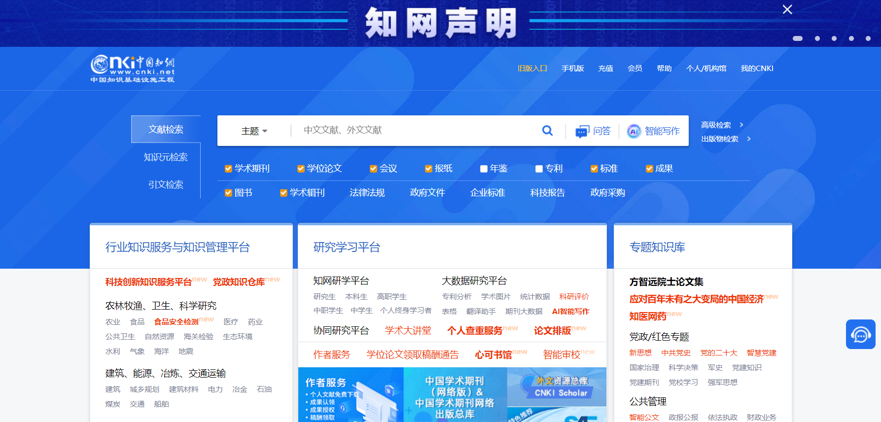The image size is (881, 422).
Task: Check the 年鉴 checkbox
Action: pyautogui.click(x=484, y=169)
